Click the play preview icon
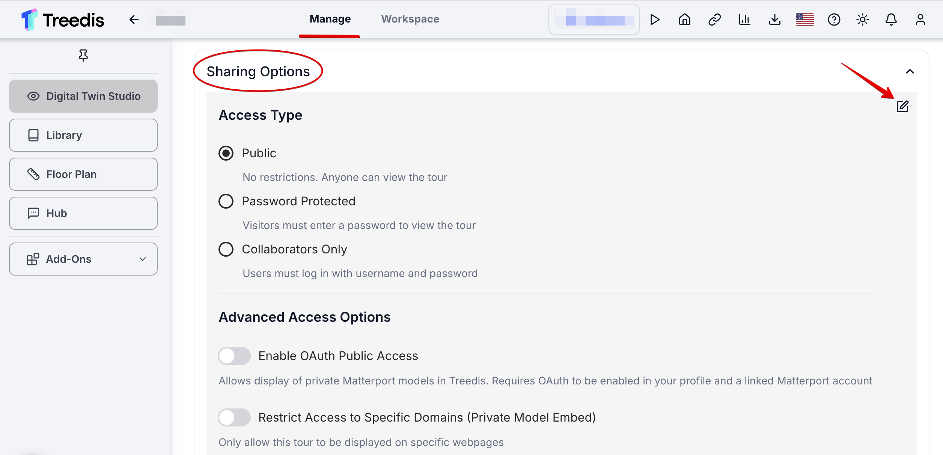 point(655,20)
